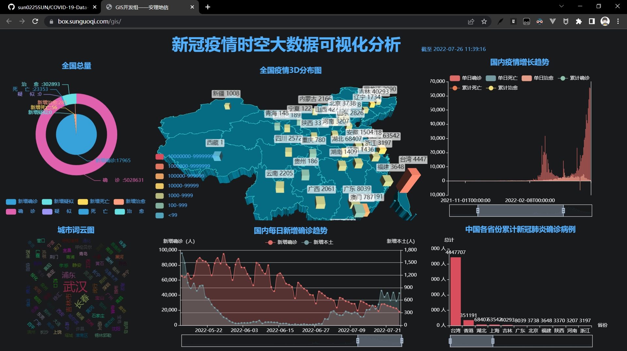Reload the page with the refresh icon
The image size is (627, 351).
click(35, 21)
